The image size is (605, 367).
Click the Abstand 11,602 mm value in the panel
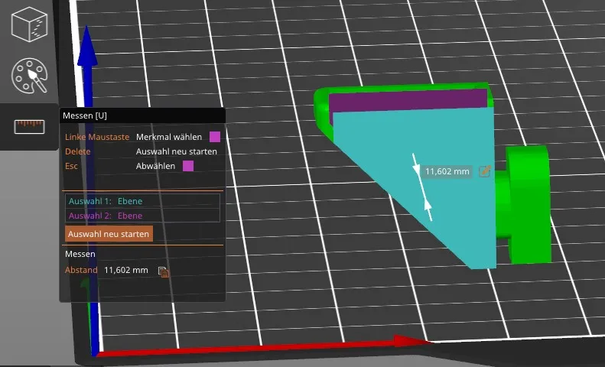[126, 270]
